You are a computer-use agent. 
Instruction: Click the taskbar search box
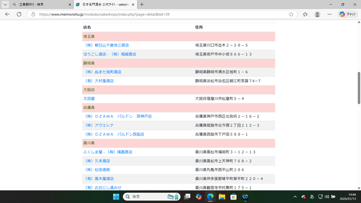[152, 197]
